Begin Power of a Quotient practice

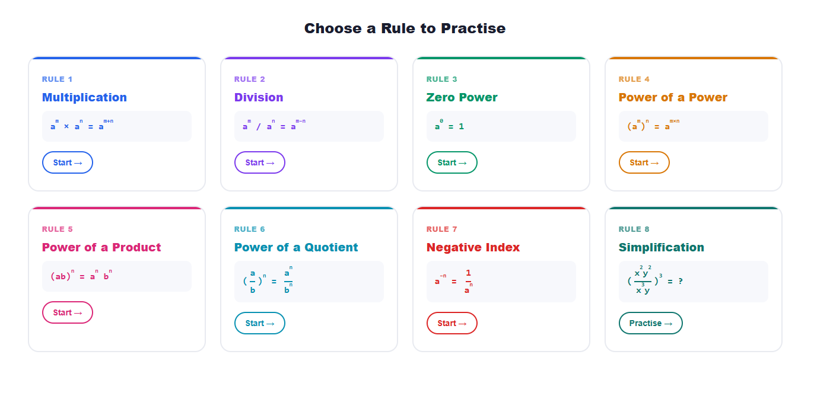tap(259, 323)
